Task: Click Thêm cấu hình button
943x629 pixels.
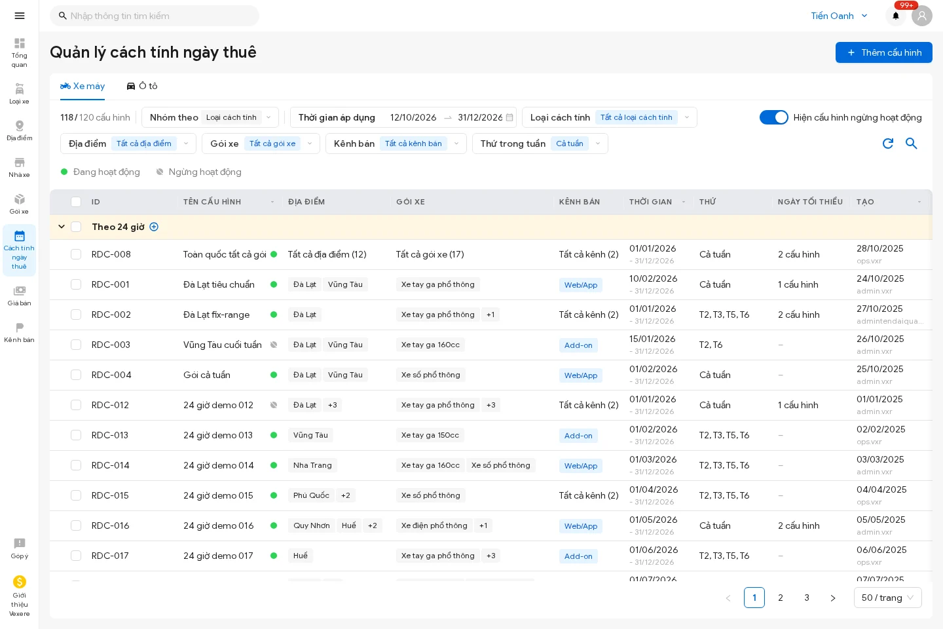Action: click(884, 52)
